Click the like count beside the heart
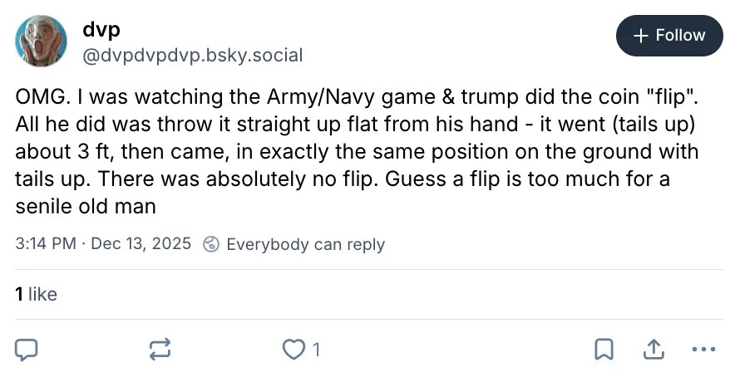735x377 pixels. coord(316,350)
